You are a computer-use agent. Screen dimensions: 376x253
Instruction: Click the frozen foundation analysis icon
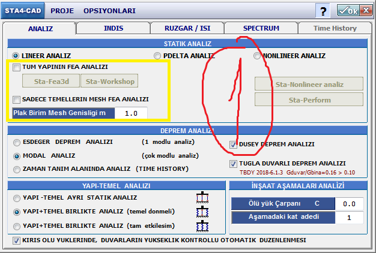click(x=202, y=212)
